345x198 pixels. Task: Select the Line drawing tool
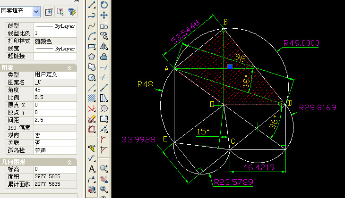(92, 5)
